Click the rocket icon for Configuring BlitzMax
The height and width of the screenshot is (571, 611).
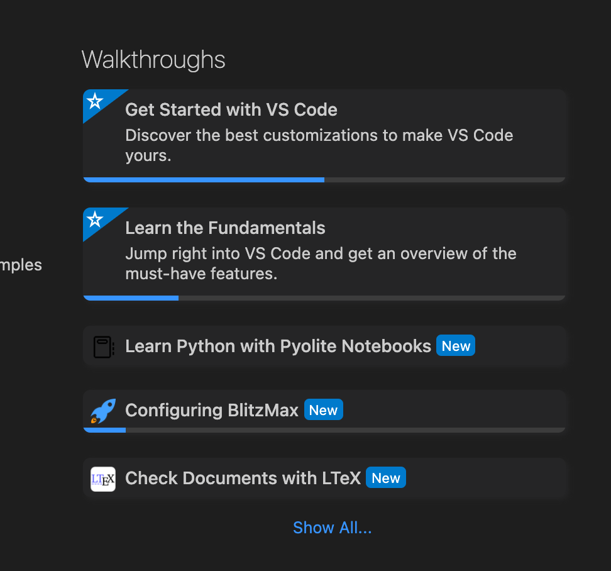[x=102, y=411]
